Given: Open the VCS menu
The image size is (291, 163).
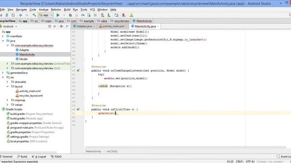Looking at the screenshot, I should [92, 10].
